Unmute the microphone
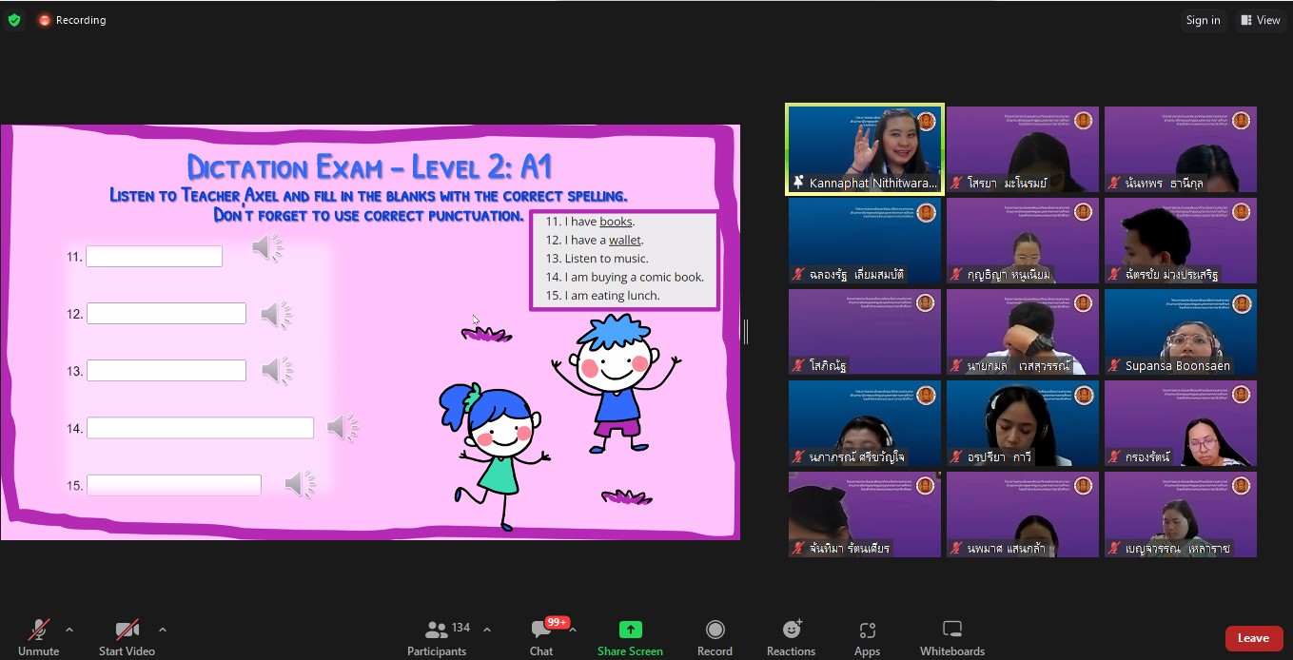Viewport: 1293px width, 660px height. pos(39,637)
